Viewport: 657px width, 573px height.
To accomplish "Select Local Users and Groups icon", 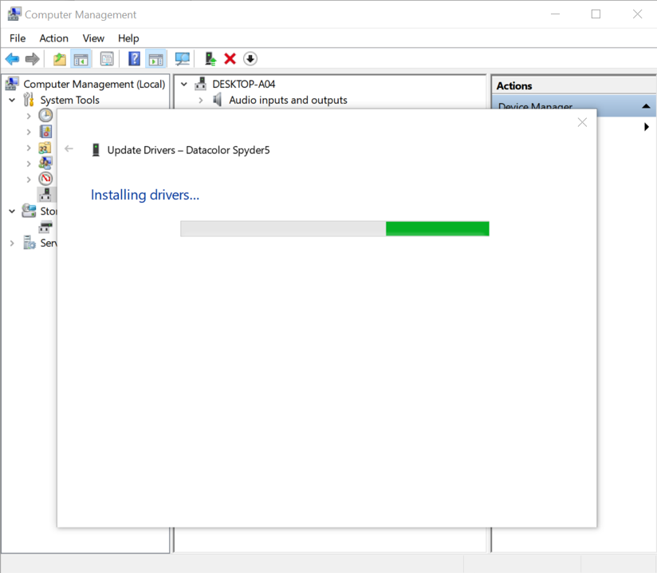I will (45, 163).
